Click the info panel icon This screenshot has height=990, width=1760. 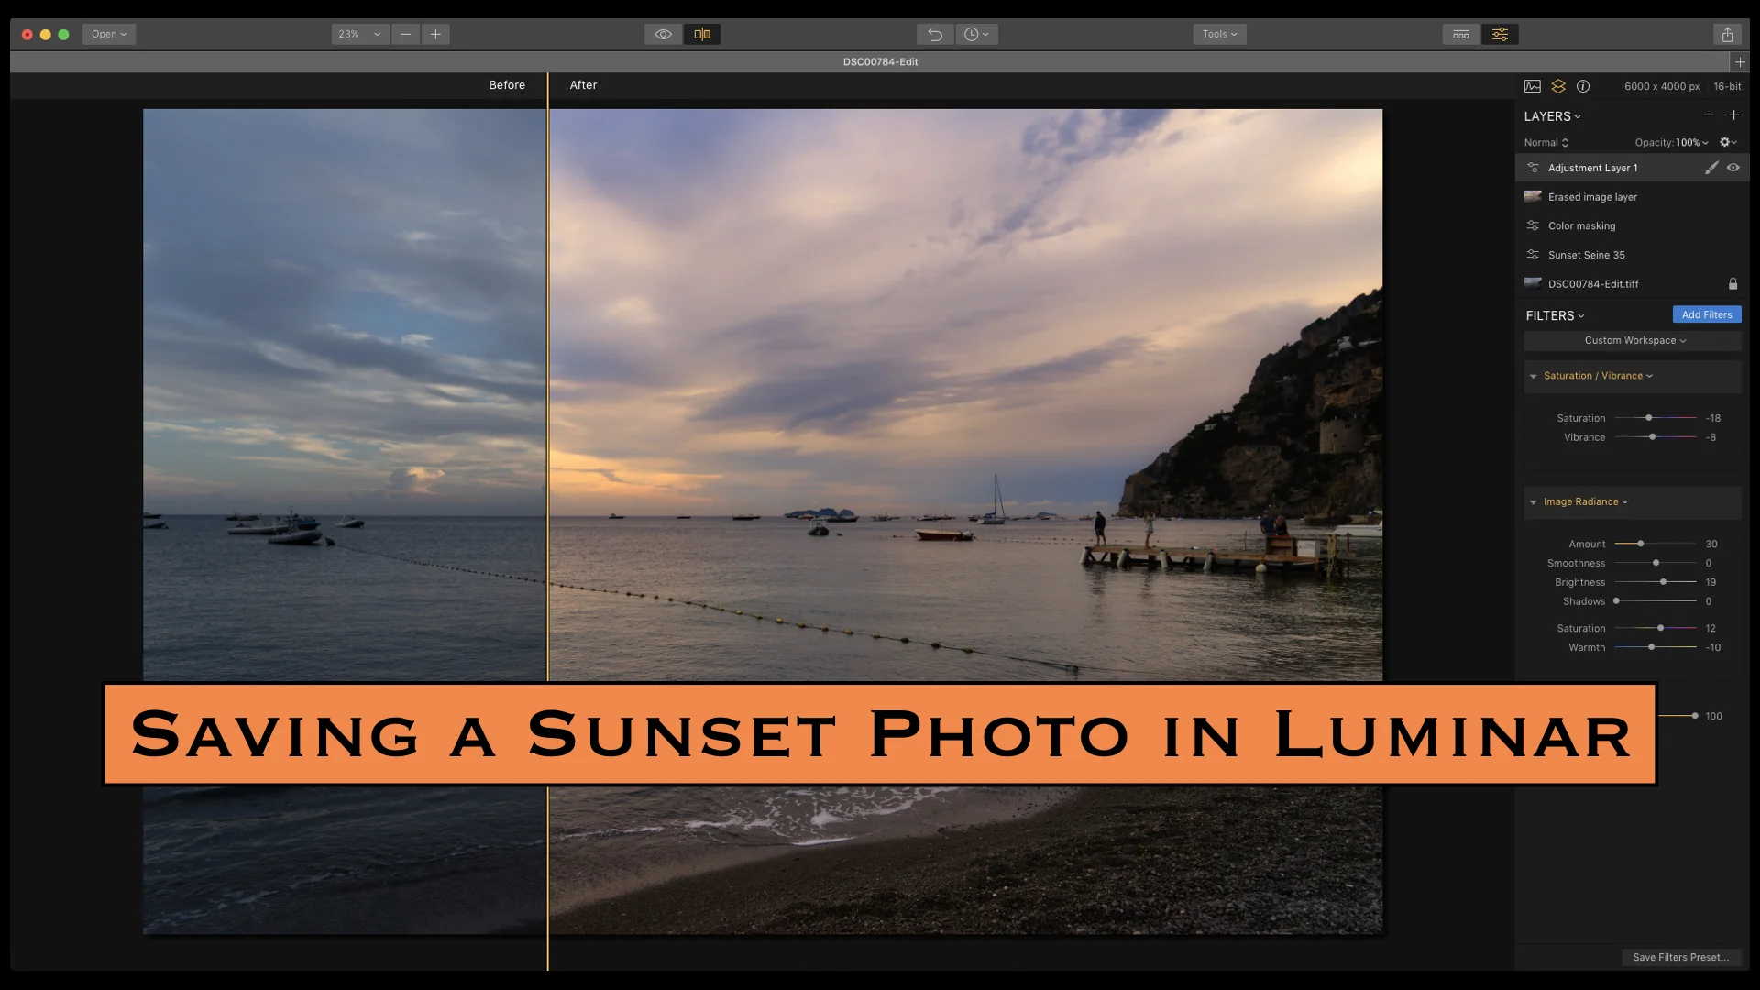[x=1583, y=86]
